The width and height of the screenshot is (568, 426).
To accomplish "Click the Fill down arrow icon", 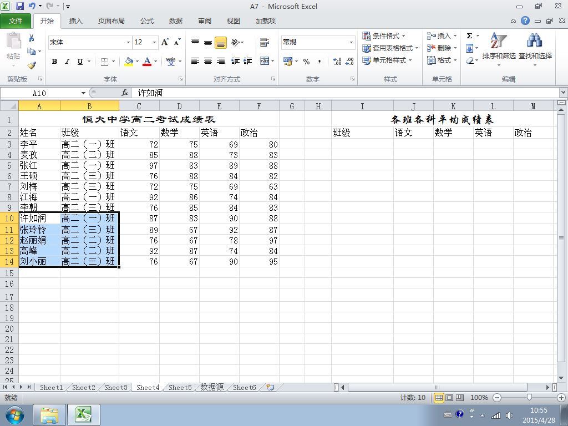I will (x=469, y=48).
